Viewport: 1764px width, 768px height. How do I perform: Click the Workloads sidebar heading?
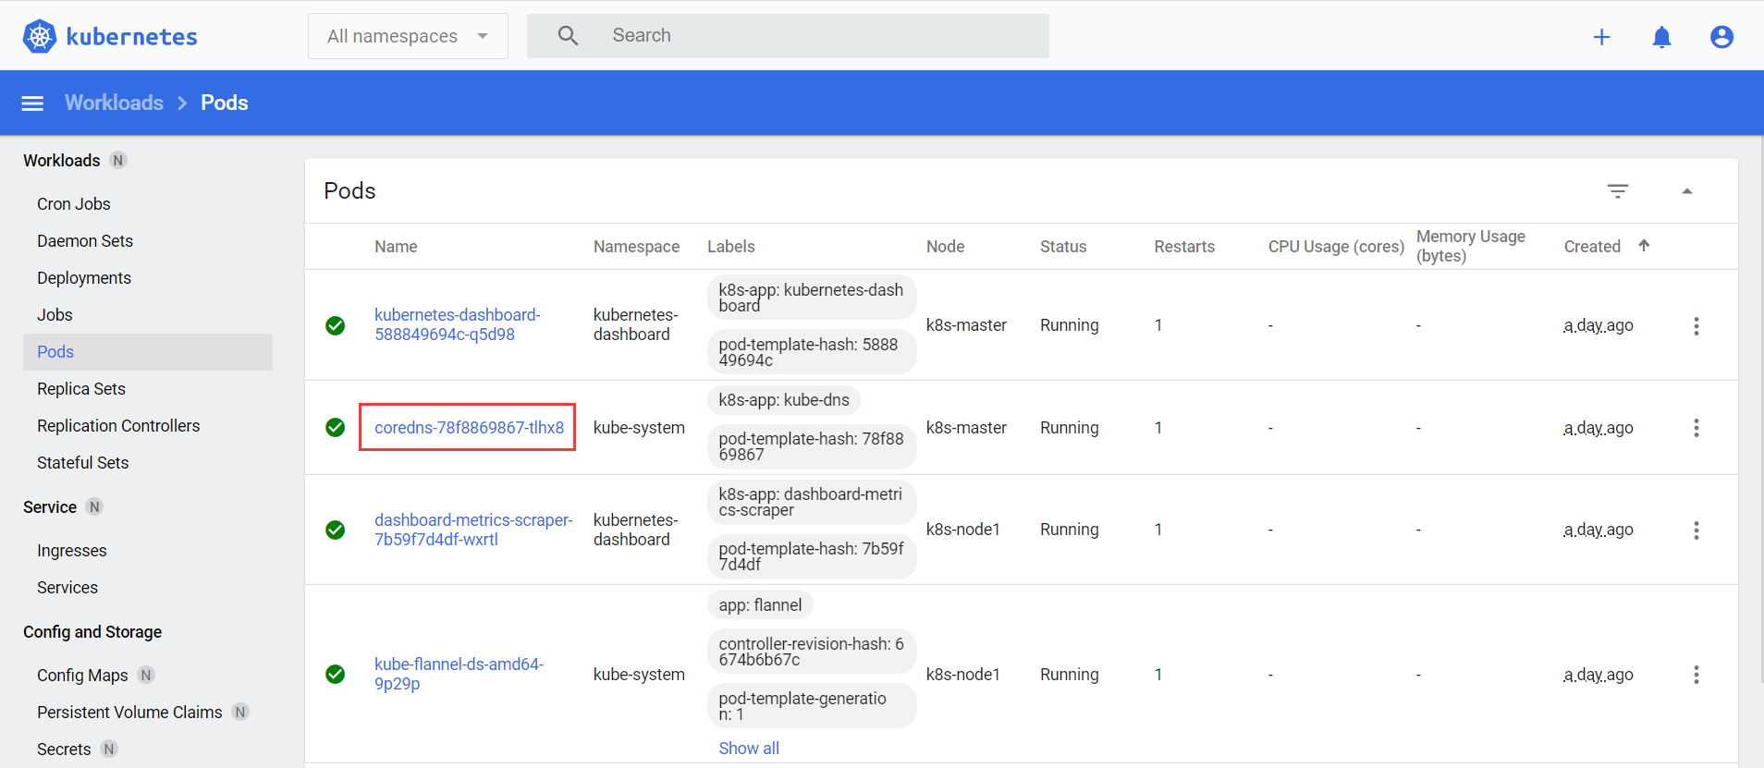coord(62,161)
